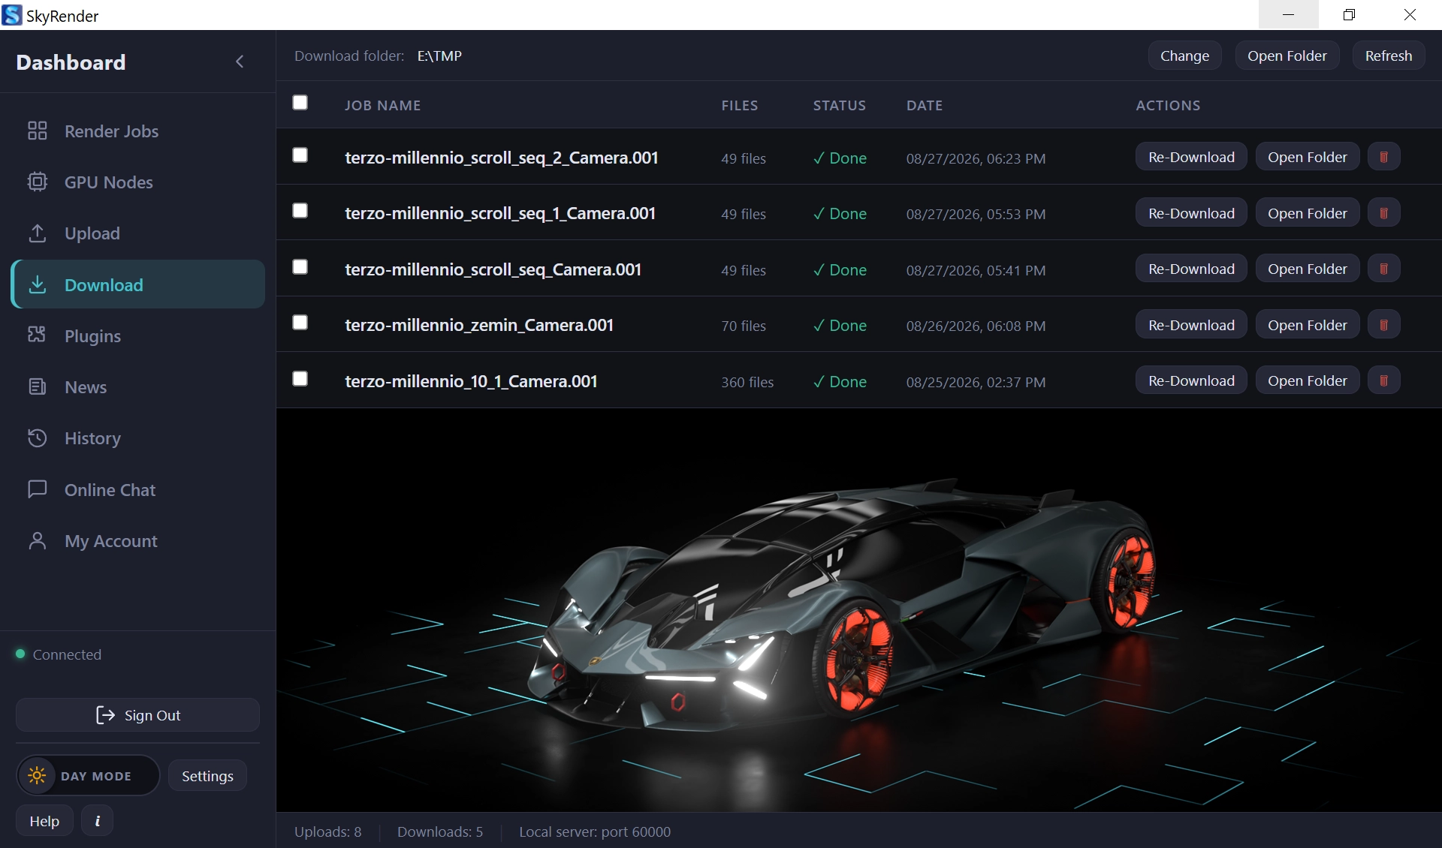The image size is (1442, 848).
Task: Click the Online Chat bubble icon
Action: [37, 489]
